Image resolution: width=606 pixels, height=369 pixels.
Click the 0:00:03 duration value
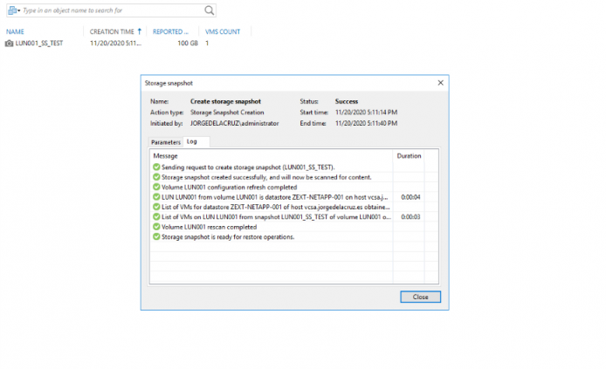410,217
